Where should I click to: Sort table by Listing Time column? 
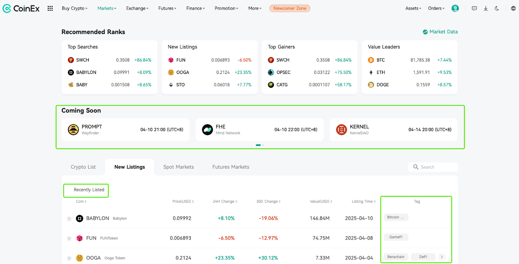364,201
